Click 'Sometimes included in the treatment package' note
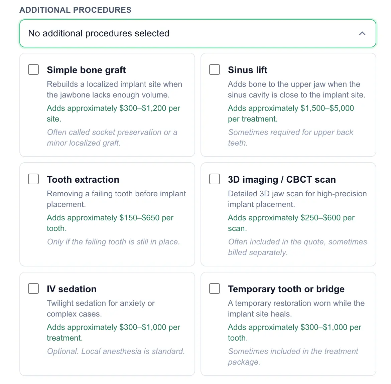This screenshot has width=391, height=384. [x=293, y=356]
